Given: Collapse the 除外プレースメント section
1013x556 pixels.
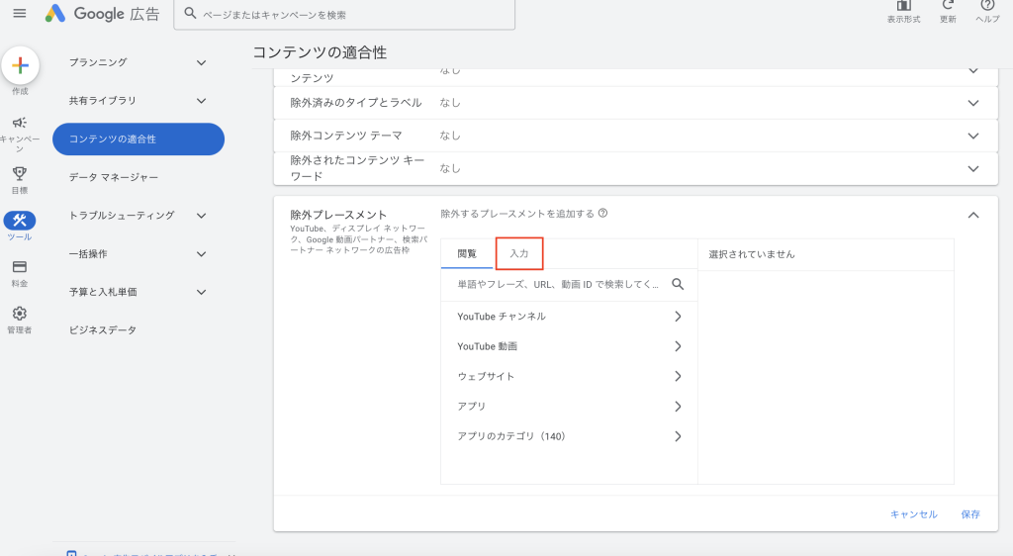Looking at the screenshot, I should [973, 215].
